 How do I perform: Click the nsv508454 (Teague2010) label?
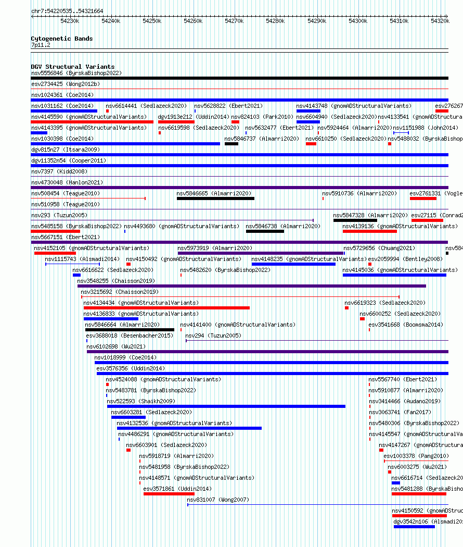pyautogui.click(x=66, y=194)
